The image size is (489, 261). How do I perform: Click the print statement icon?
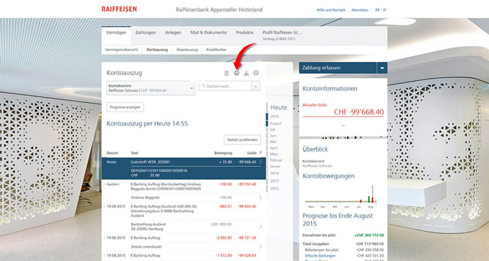[x=236, y=73]
